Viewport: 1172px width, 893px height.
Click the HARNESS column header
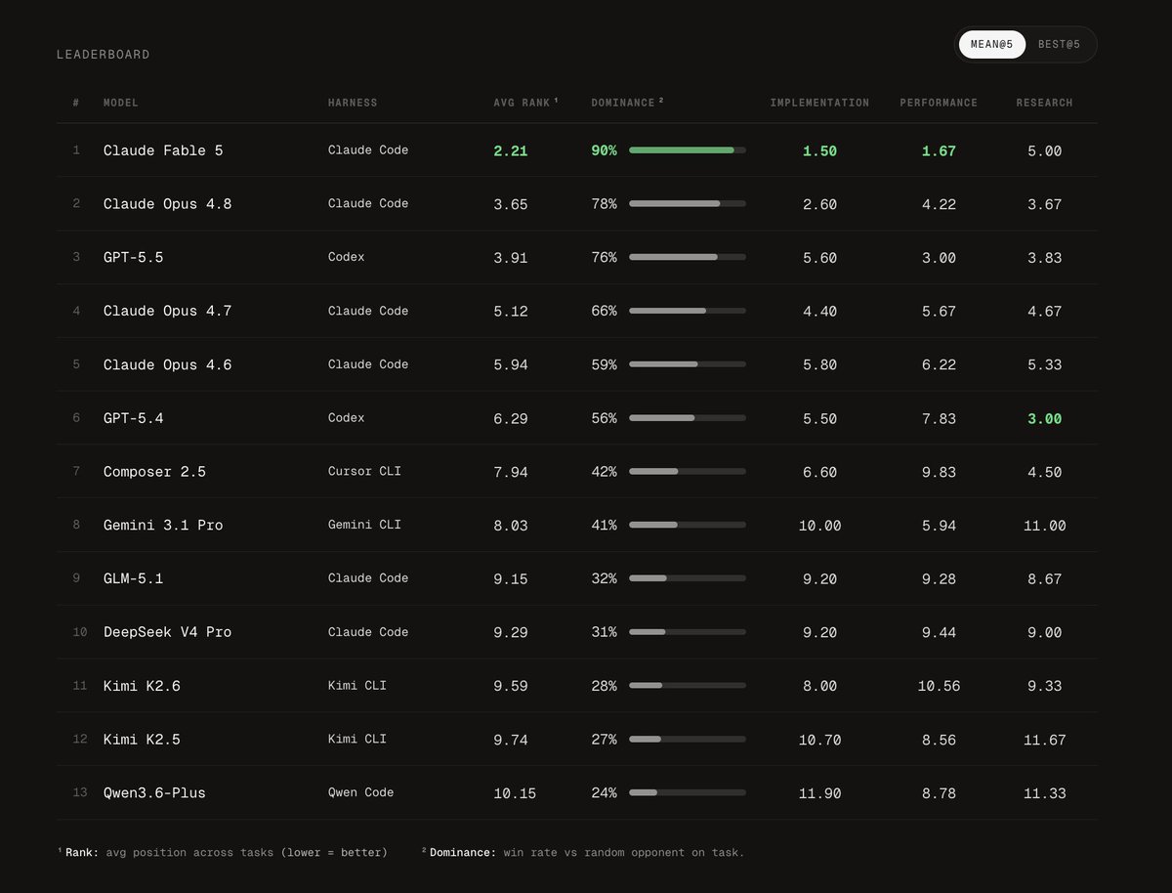click(353, 103)
